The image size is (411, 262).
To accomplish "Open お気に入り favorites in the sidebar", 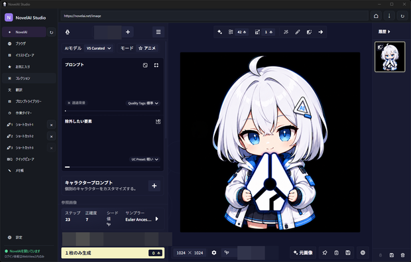I will pos(29,66).
